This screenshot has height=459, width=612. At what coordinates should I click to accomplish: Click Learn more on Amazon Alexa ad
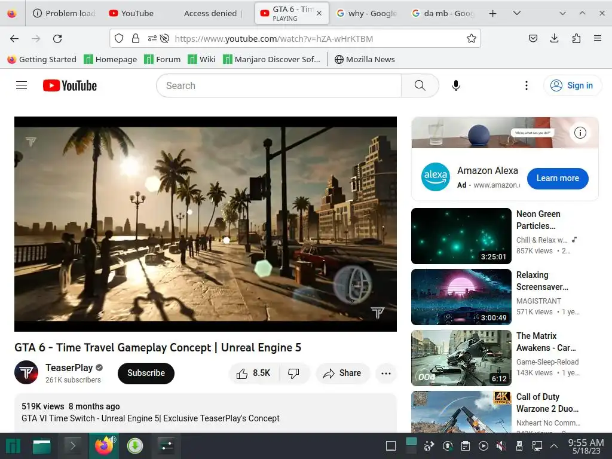coord(558,178)
